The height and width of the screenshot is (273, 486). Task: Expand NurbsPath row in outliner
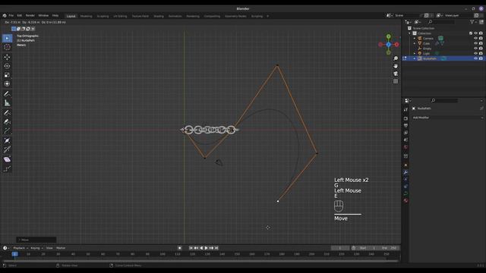(x=415, y=58)
